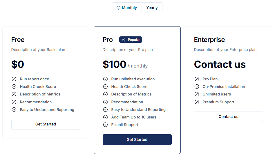
Task: Click the check icon next to Premium Support
Action: 197,102
